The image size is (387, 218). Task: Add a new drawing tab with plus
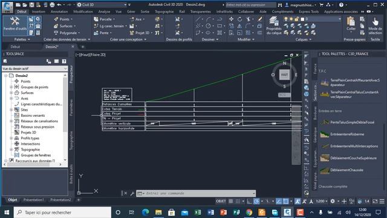82,47
